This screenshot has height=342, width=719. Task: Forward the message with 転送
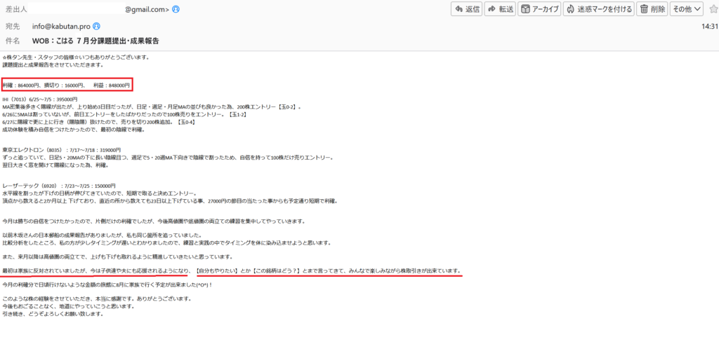pos(500,8)
